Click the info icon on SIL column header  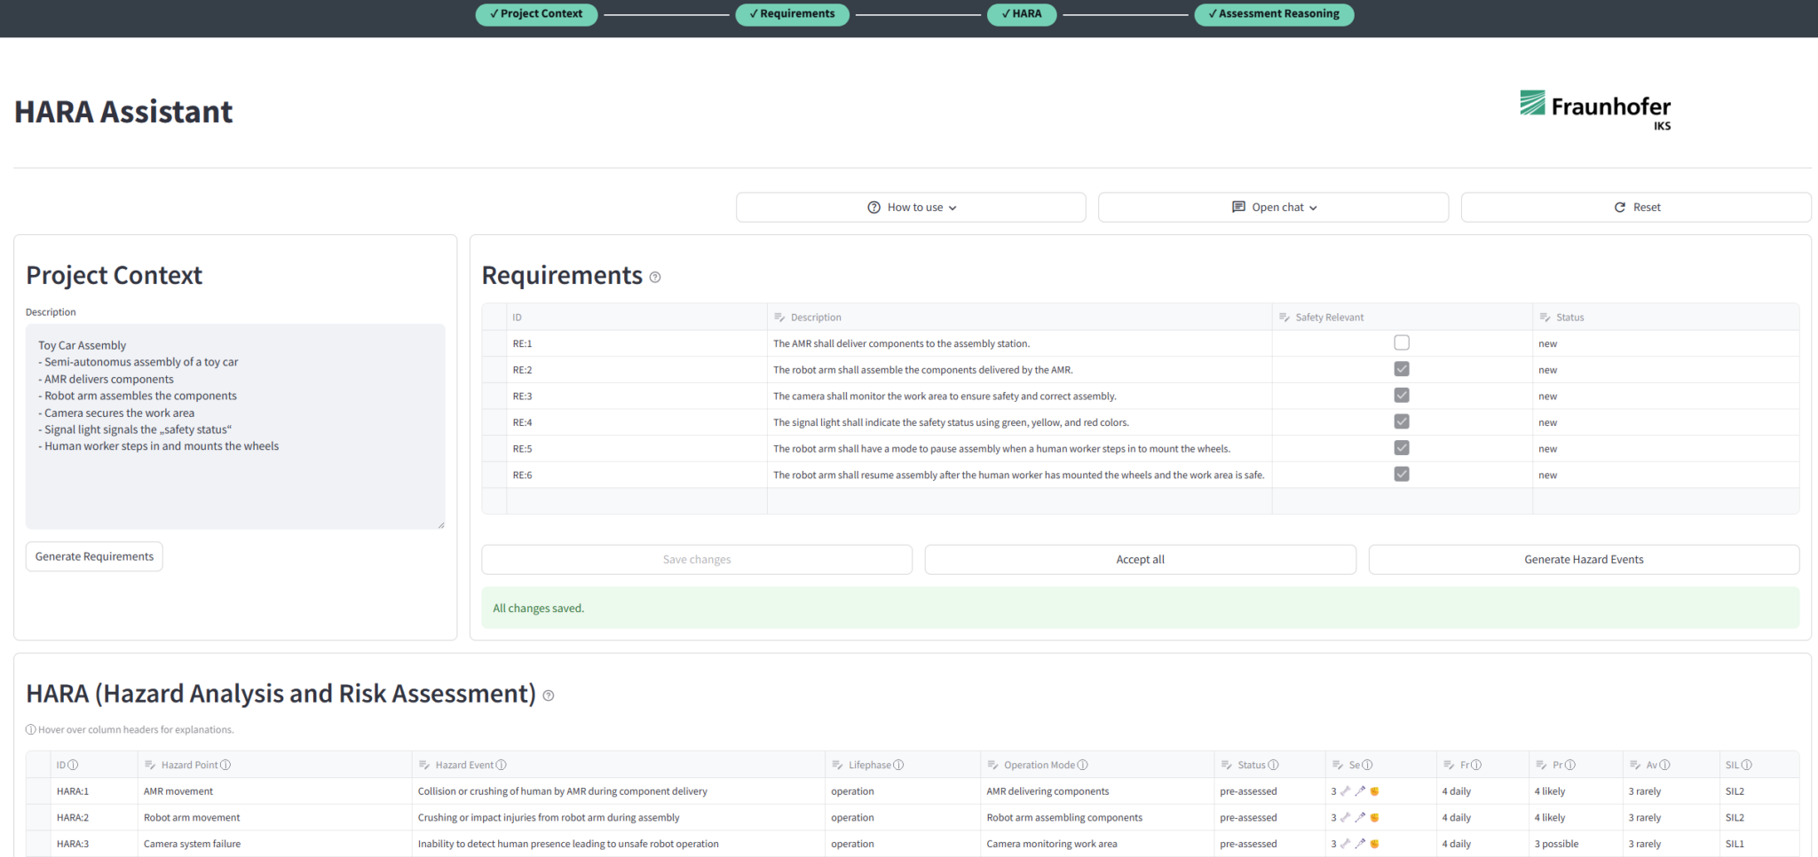[1747, 765]
